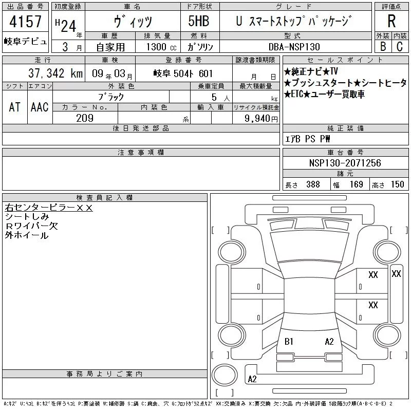Viewport: 411px width, 411px height.
Task: Select the overall evaluation score R
Action: click(x=391, y=21)
